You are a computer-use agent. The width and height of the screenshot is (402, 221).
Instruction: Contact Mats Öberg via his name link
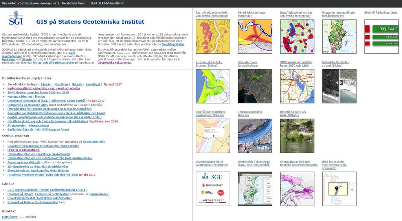tap(10, 217)
